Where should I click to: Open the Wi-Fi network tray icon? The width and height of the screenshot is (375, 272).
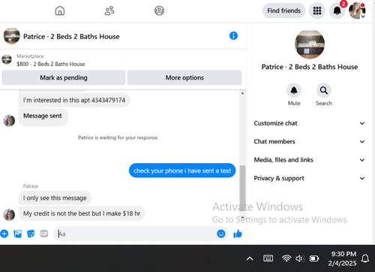[286, 258]
